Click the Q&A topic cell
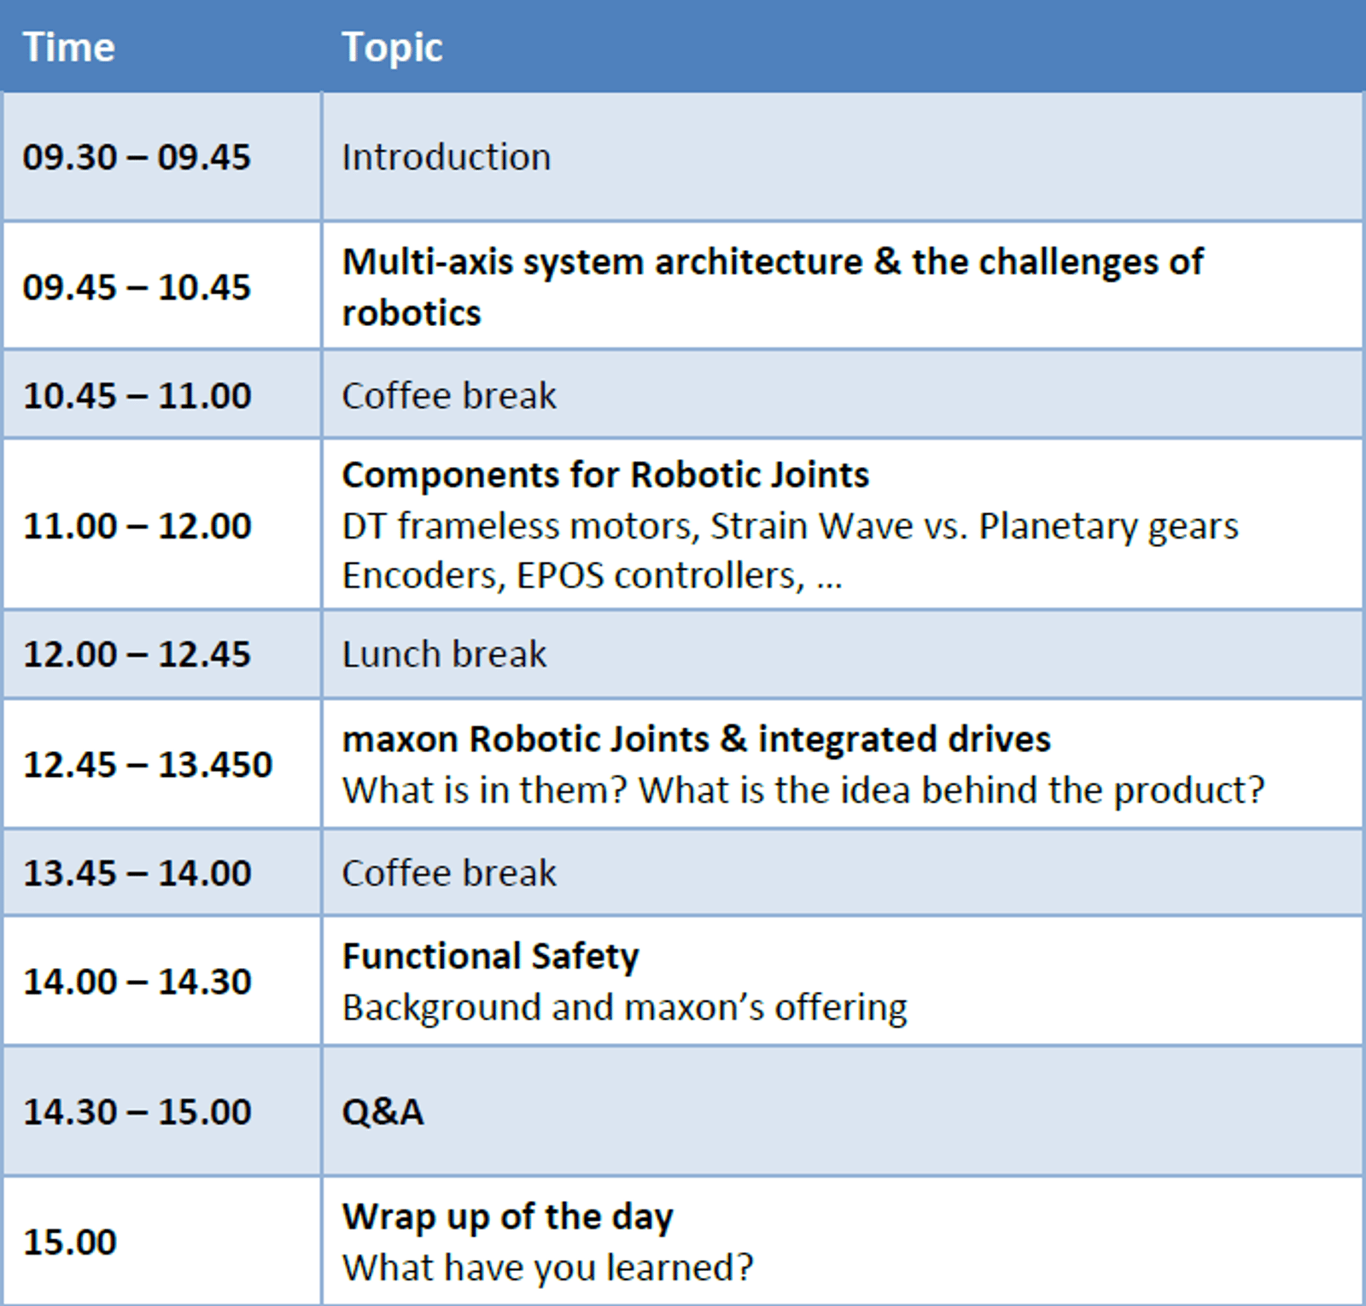The height and width of the screenshot is (1306, 1366). [382, 1111]
